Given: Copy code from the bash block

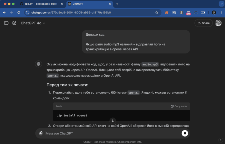Looking at the screenshot, I should coord(179,106).
